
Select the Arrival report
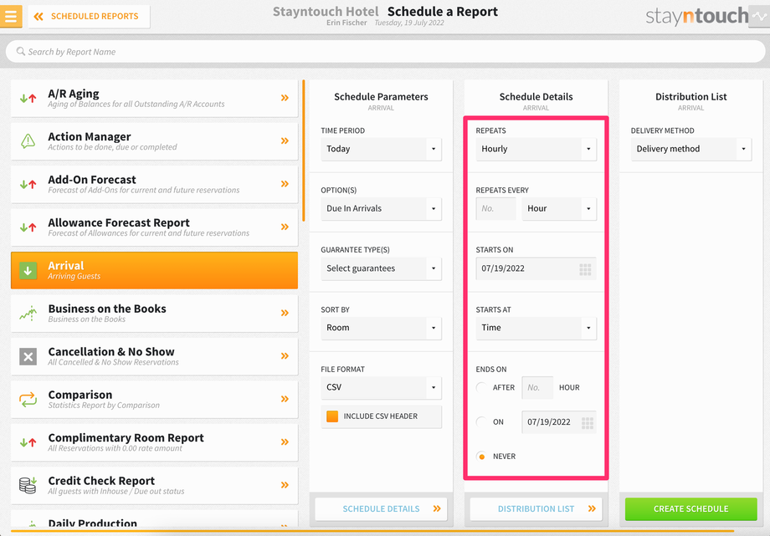click(x=154, y=270)
